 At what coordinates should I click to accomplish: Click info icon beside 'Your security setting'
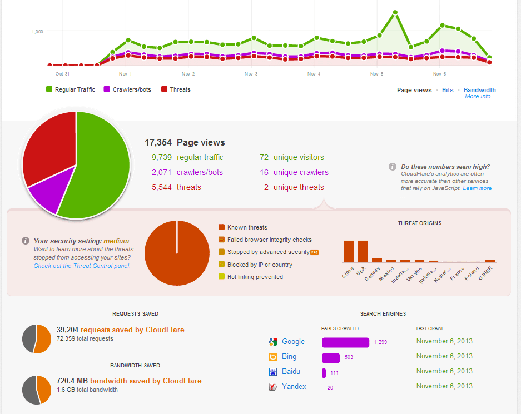tap(26, 241)
